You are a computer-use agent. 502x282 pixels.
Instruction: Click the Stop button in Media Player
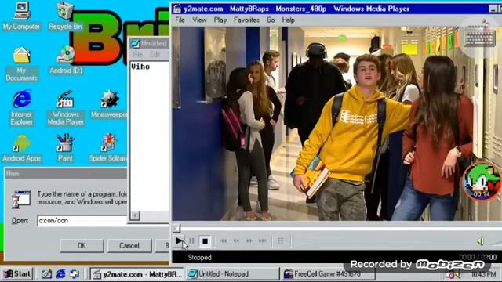pos(206,241)
